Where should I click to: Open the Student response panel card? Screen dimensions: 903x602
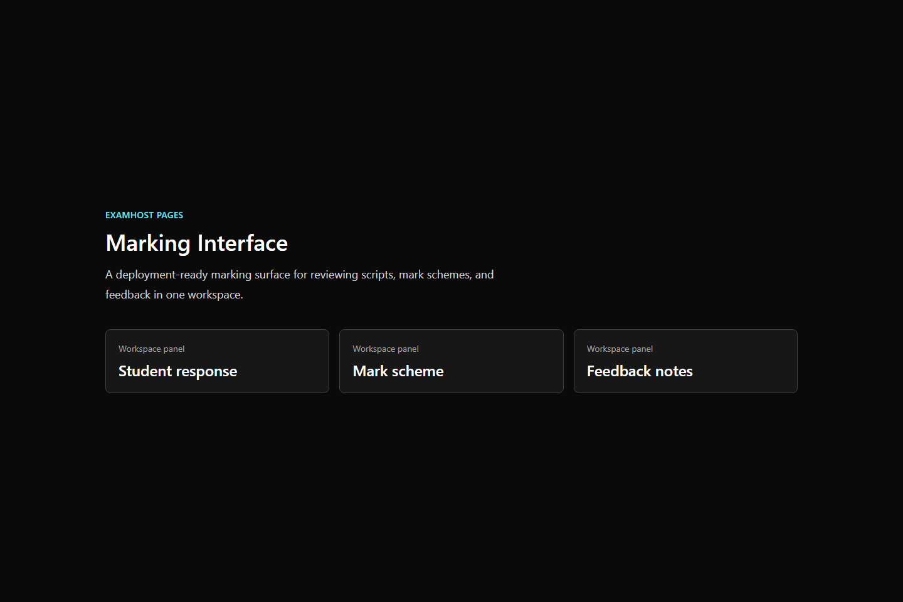[217, 361]
